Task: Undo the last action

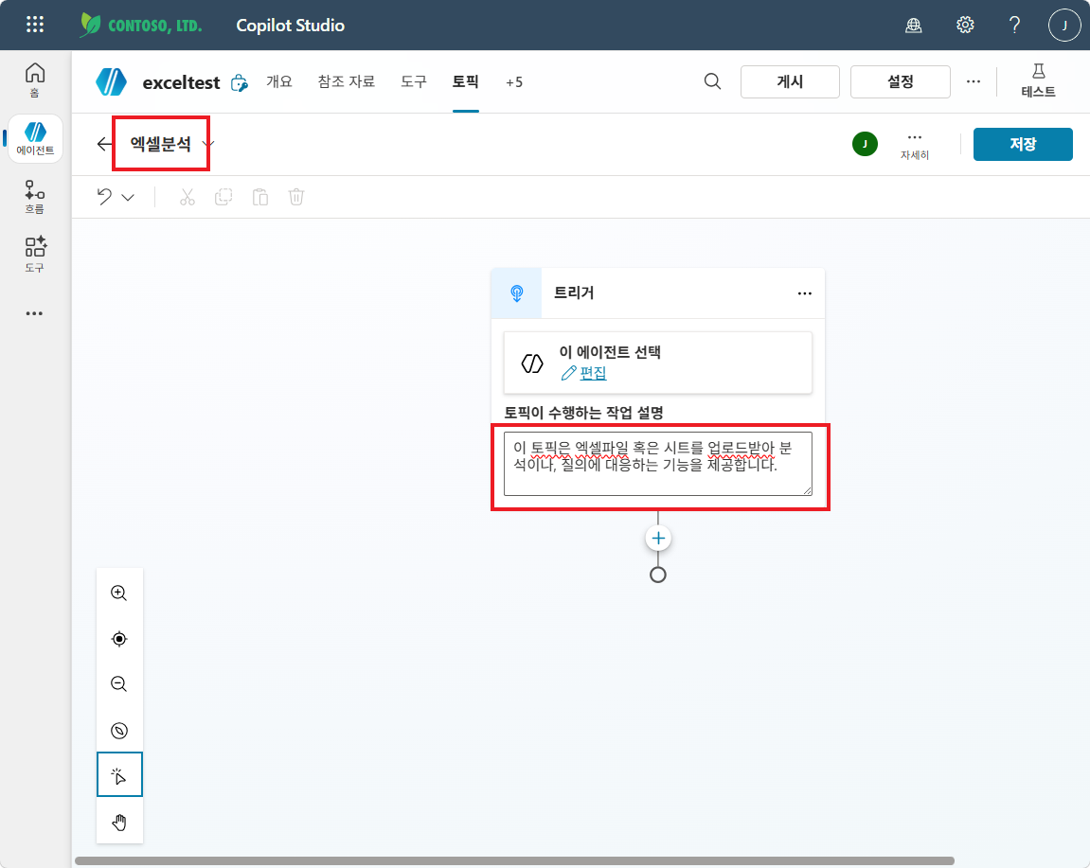Action: point(105,197)
